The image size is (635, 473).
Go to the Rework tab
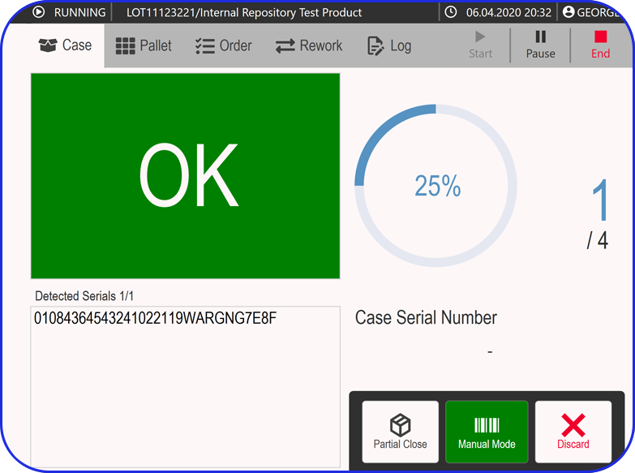click(309, 45)
